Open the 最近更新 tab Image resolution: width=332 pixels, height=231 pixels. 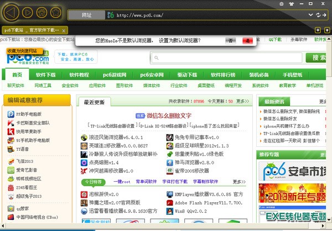pyautogui.click(x=95, y=102)
